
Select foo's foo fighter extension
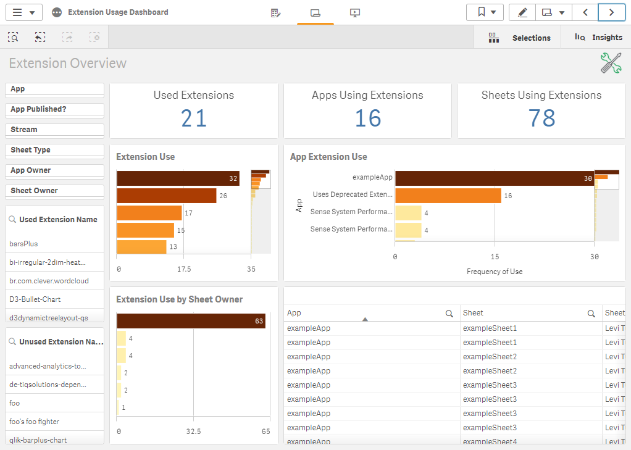pyautogui.click(x=55, y=422)
